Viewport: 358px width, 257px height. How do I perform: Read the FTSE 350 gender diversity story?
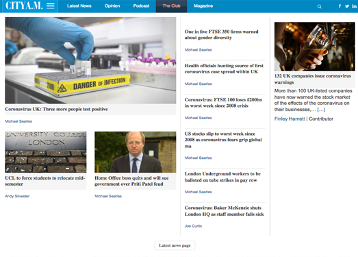point(221,34)
